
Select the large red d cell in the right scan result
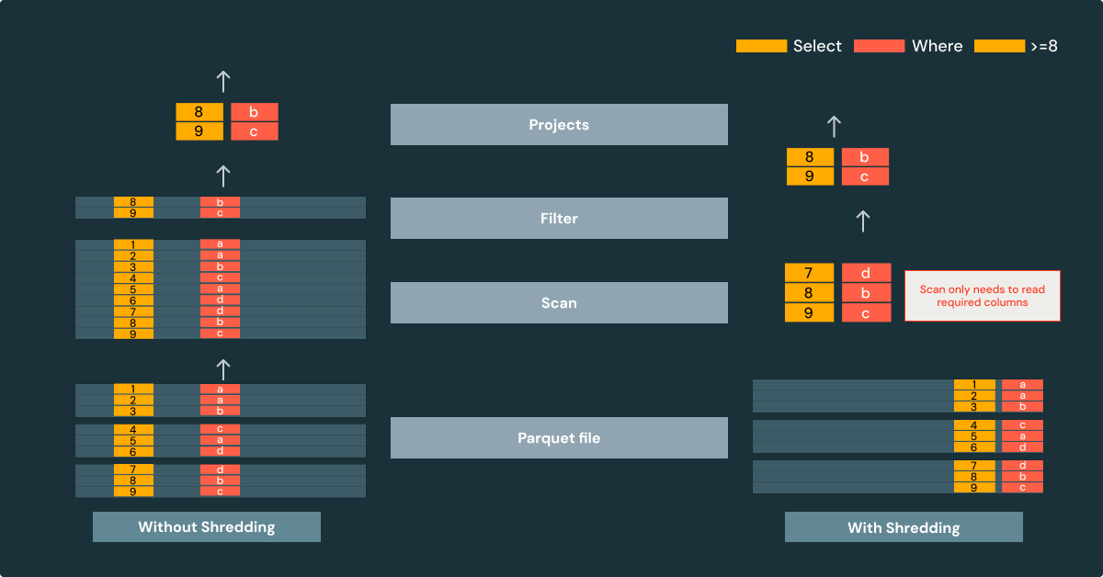[866, 273]
